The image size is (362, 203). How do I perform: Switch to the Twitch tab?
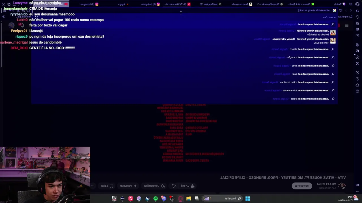pyautogui.click(x=340, y=4)
